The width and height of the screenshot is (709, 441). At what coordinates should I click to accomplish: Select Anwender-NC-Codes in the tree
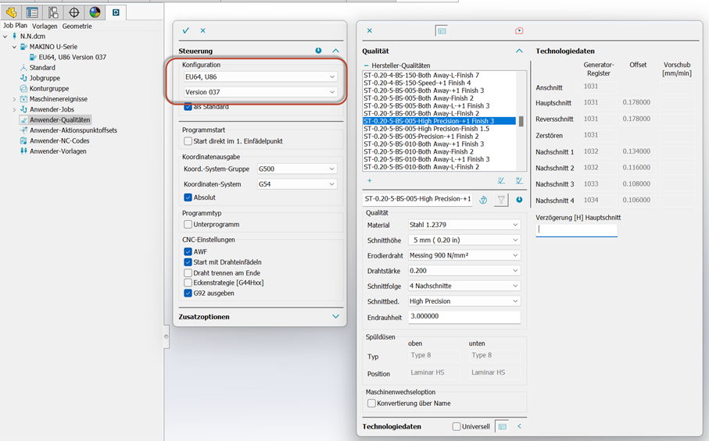pos(59,140)
